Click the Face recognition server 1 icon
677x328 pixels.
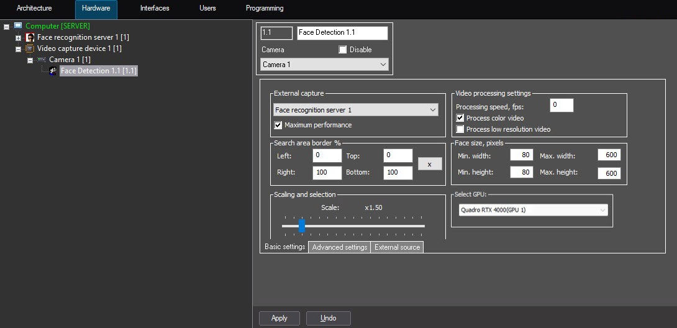30,37
